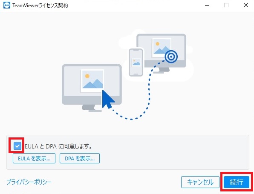
Task: Click the EULA と DPA に同意します label text
Action: (58, 146)
